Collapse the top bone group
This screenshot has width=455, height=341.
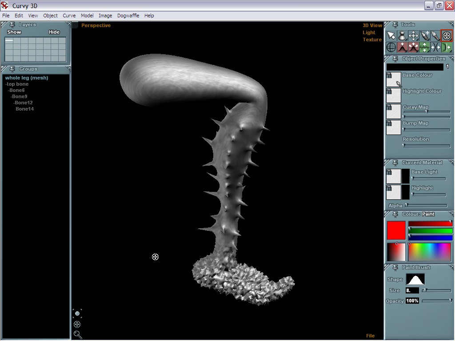click(7, 84)
